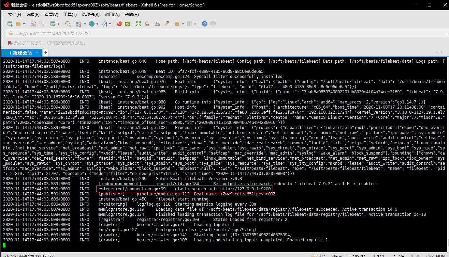The height and width of the screenshot is (257, 449).
Task: Open the 编辑(E) menu
Action: pos(33,15)
